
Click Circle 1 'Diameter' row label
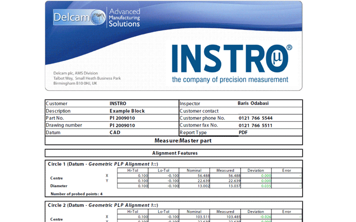tap(59, 186)
